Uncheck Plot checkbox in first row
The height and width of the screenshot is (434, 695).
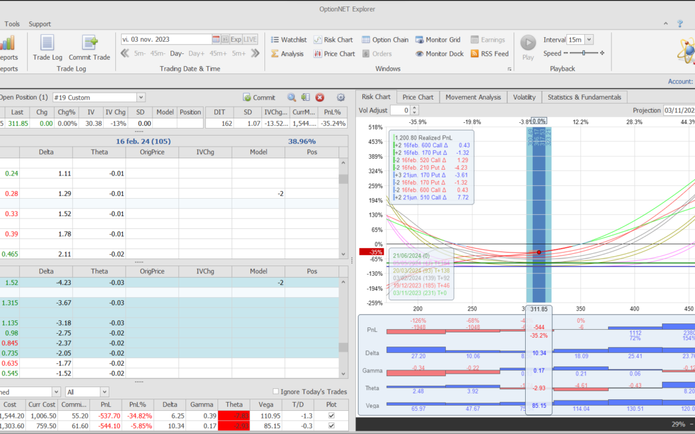[331, 416]
